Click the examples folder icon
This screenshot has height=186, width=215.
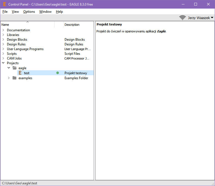point(14,78)
